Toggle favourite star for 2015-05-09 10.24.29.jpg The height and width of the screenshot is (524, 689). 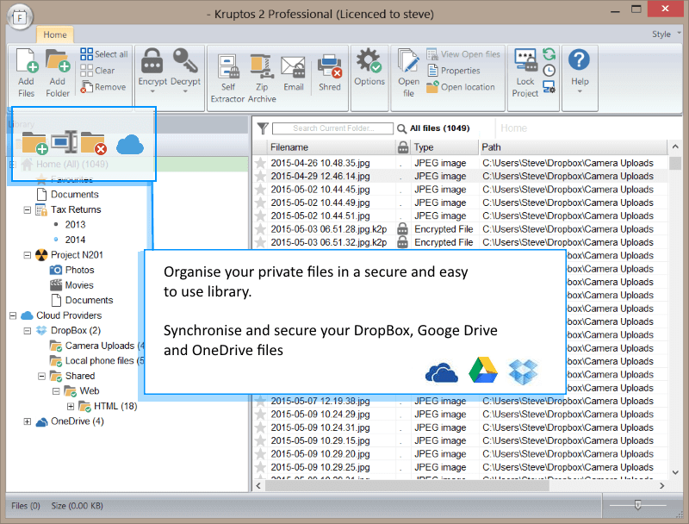tap(260, 415)
